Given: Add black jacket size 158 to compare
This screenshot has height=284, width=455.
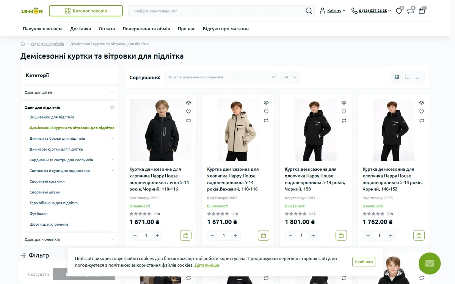Looking at the screenshot, I should click(344, 120).
